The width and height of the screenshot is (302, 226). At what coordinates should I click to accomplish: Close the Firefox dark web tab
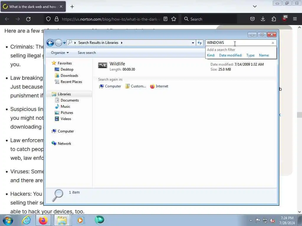coord(61,6)
